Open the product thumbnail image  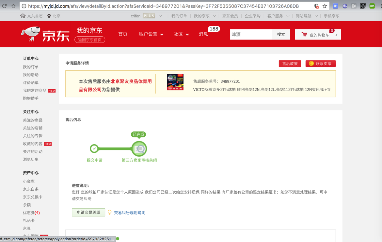[175, 82]
